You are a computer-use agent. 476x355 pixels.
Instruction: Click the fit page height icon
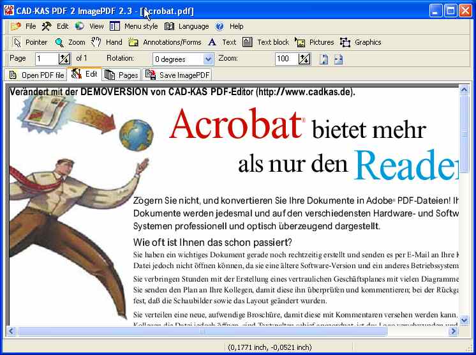point(324,59)
